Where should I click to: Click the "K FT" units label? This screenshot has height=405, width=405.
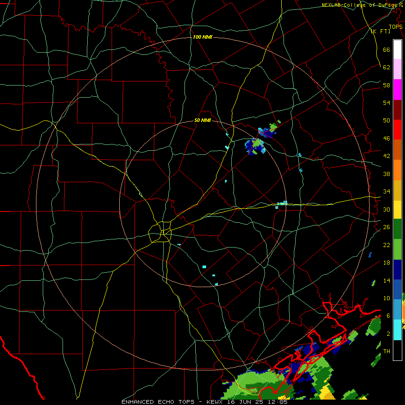coord(380,31)
